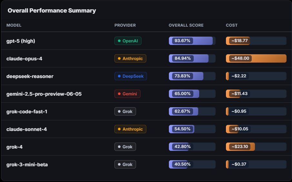Click the Anthropic badge beside claude-sonnet-4

(x=130, y=129)
